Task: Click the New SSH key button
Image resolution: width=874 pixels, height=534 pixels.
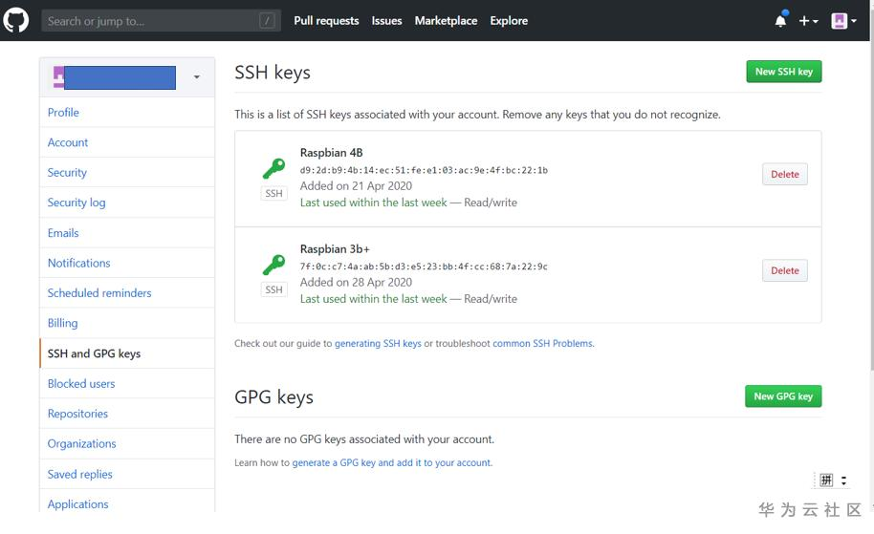Action: coord(783,72)
